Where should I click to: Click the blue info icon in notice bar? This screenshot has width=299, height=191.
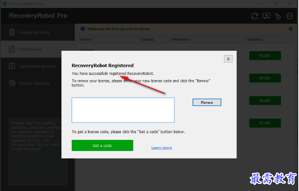pyautogui.click(x=82, y=29)
